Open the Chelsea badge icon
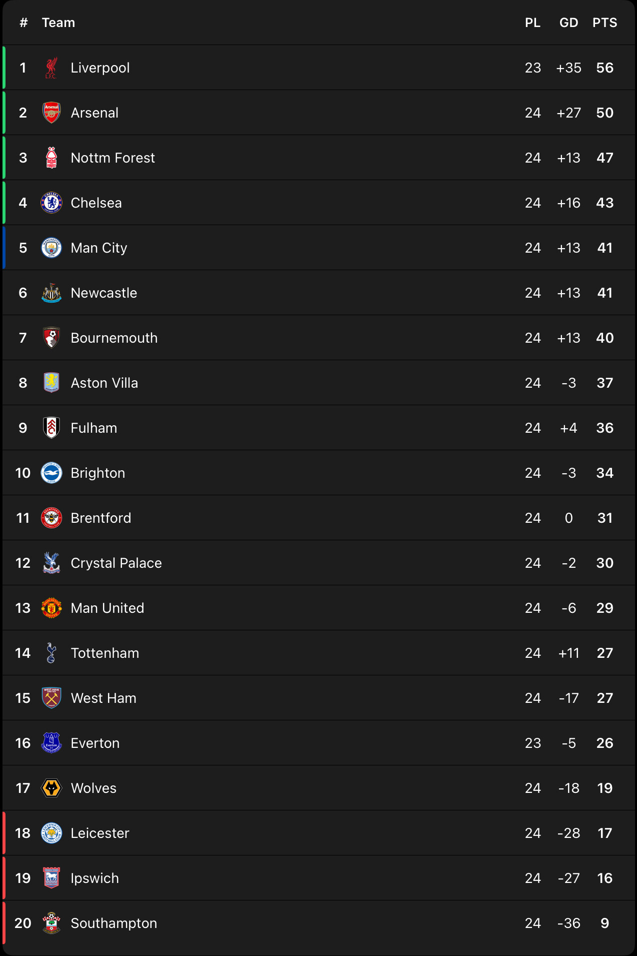 pyautogui.click(x=51, y=203)
